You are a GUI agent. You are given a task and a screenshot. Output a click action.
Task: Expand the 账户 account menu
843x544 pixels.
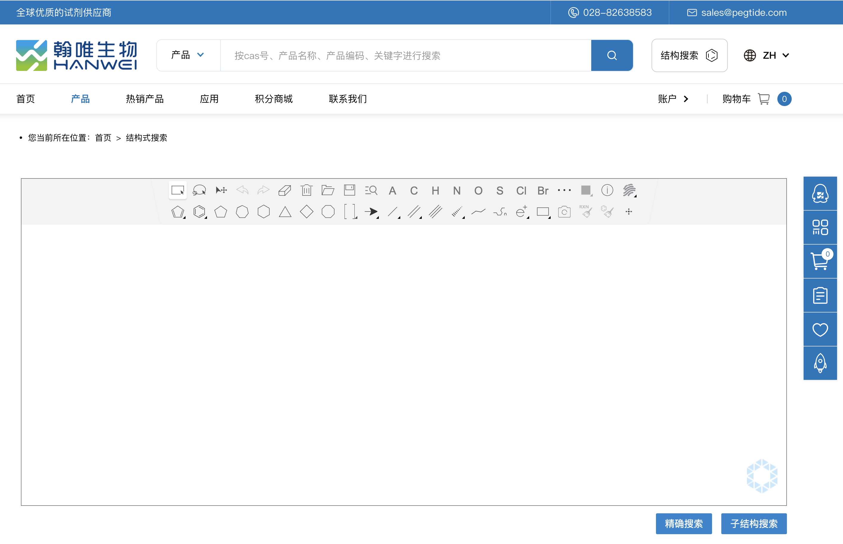pos(673,99)
